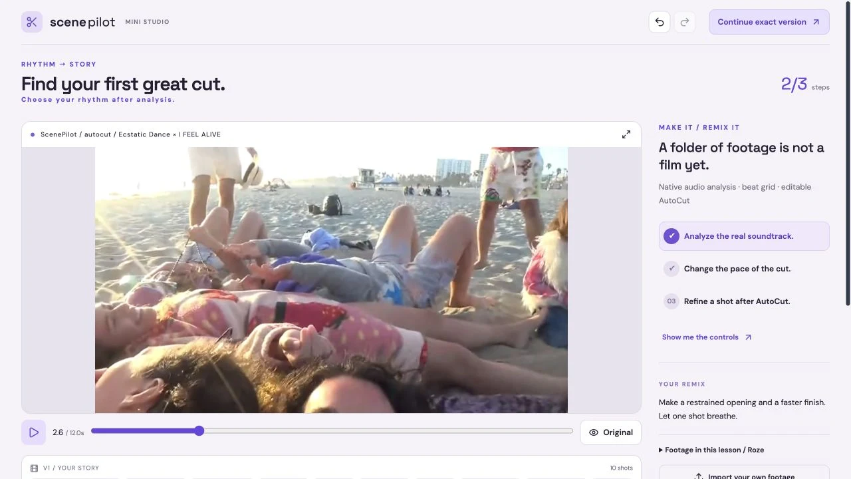Undo the last action

660,22
